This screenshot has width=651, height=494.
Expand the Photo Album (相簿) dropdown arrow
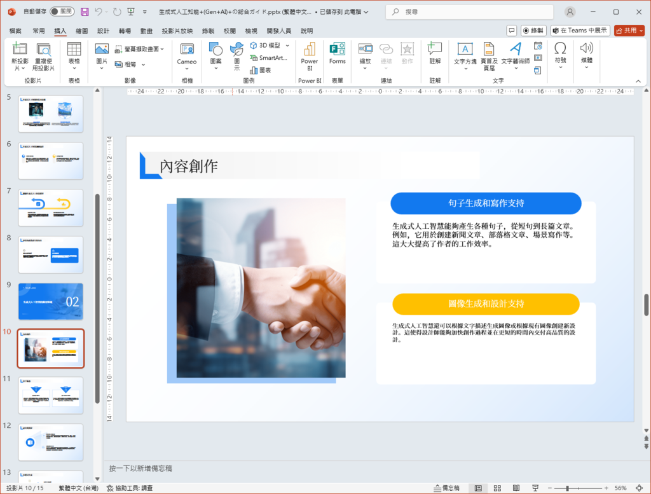click(x=143, y=64)
